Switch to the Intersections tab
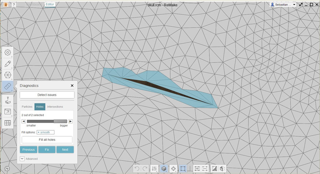This screenshot has width=320, height=174. 55,107
